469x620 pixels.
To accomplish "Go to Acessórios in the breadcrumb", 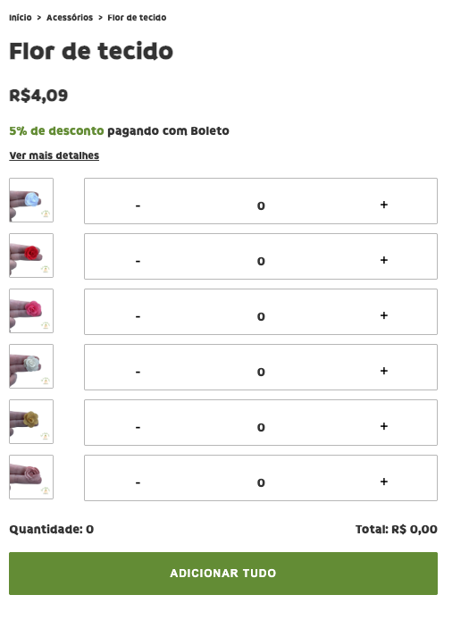I will (70, 17).
